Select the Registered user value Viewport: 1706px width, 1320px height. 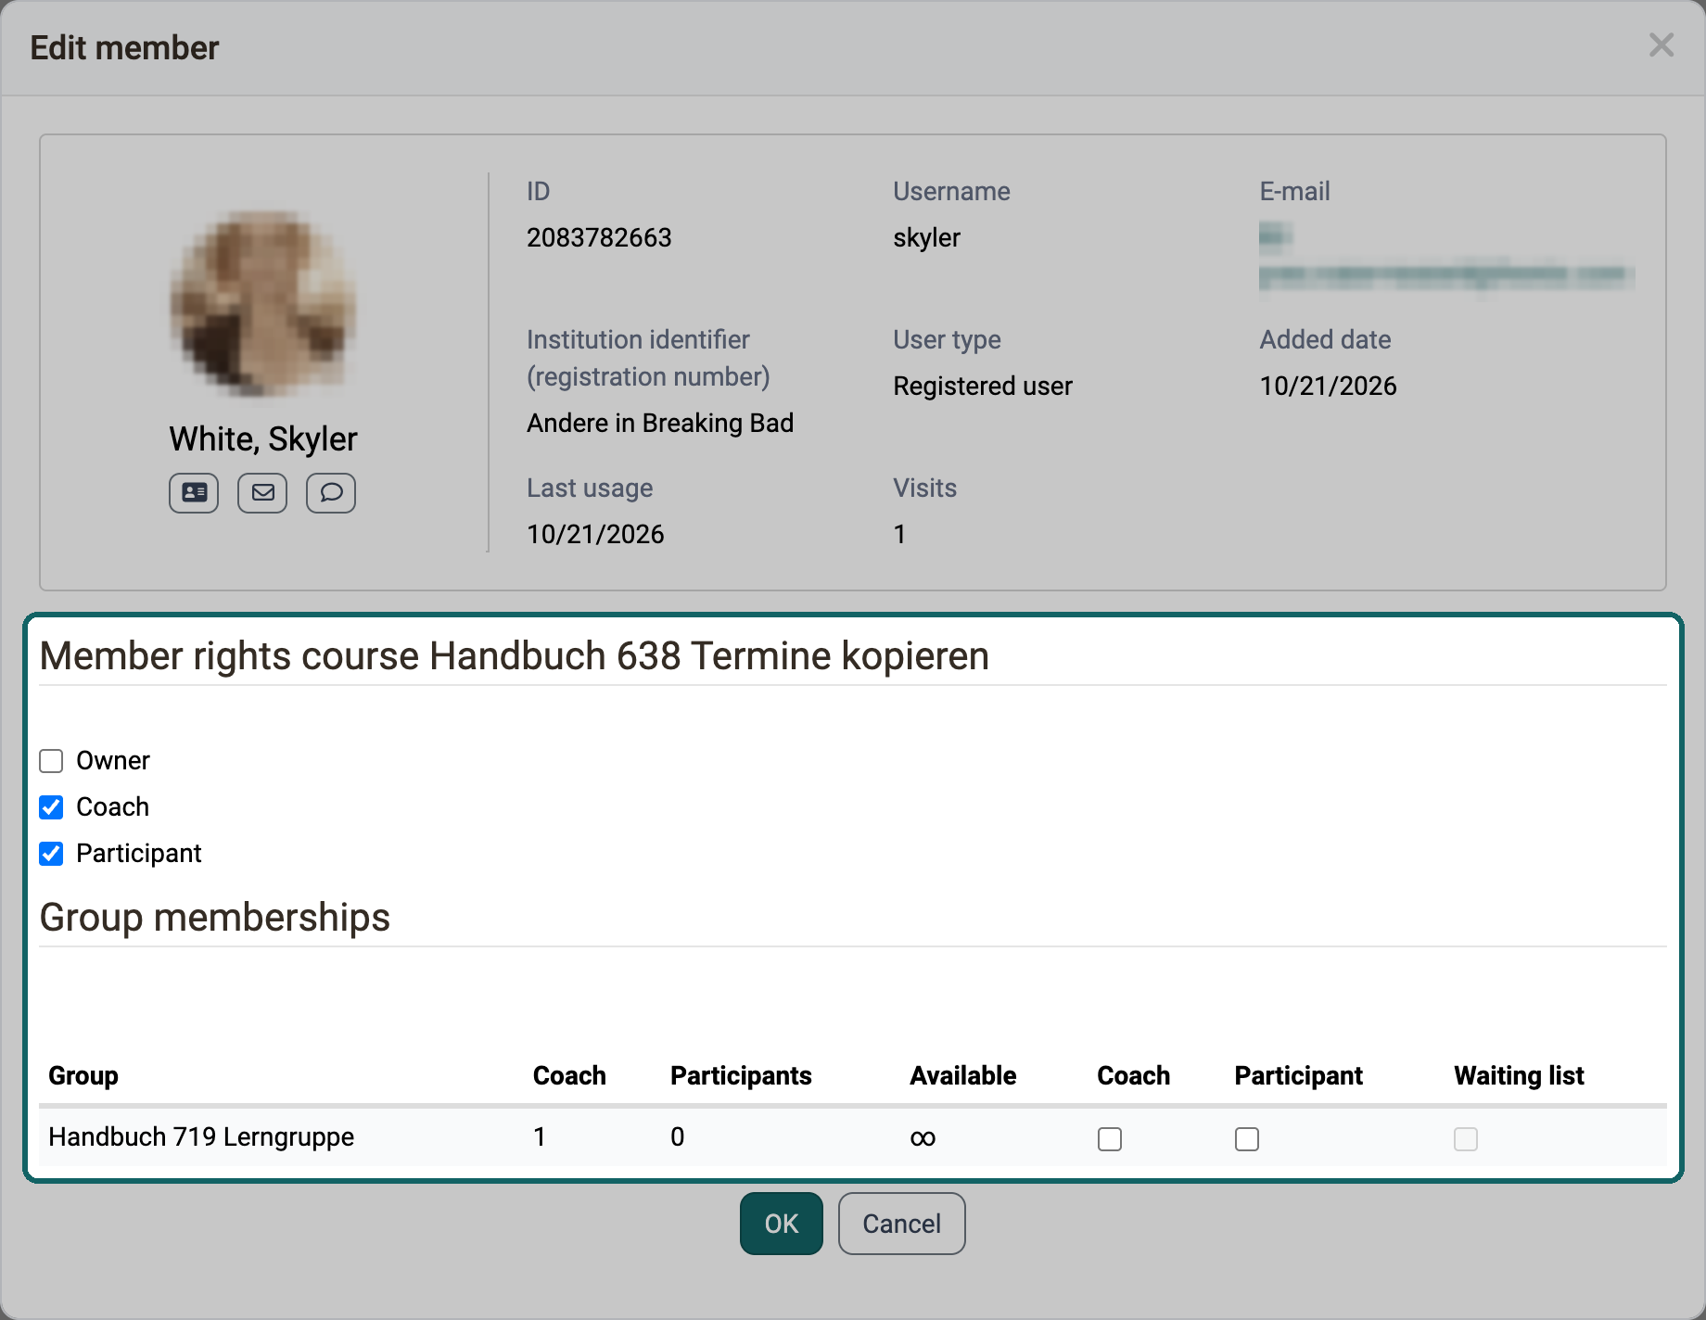[983, 386]
